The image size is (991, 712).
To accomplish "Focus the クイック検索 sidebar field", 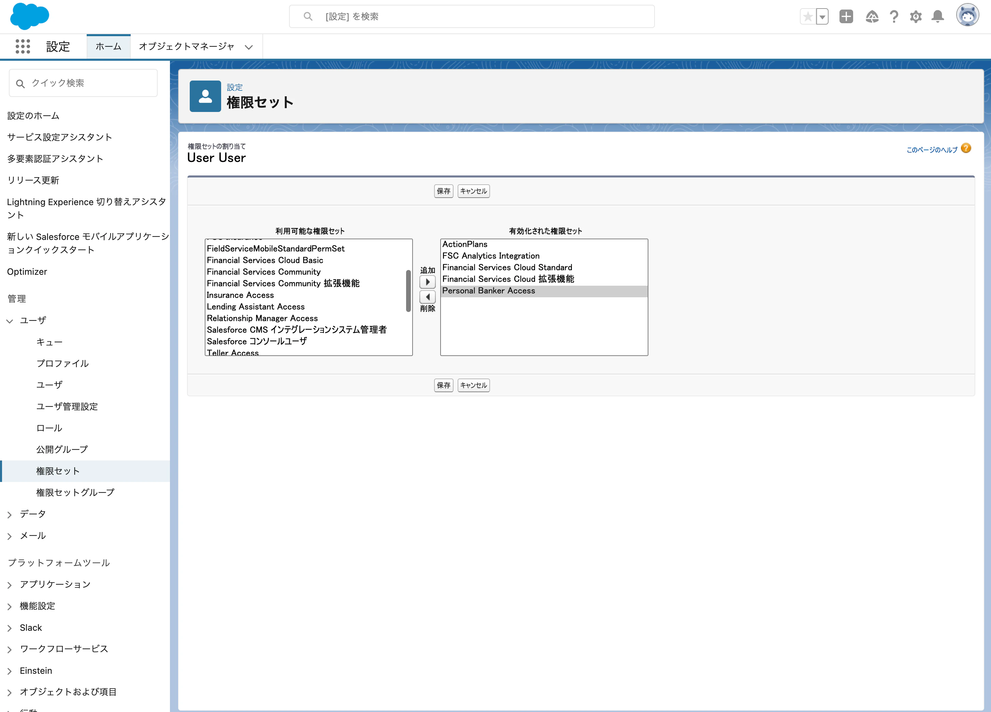I will click(83, 83).
